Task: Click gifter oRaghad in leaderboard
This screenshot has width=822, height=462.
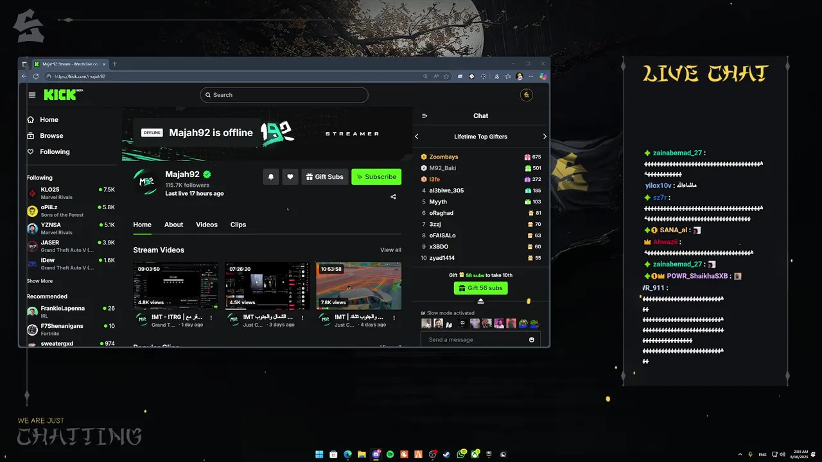Action: pos(441,213)
